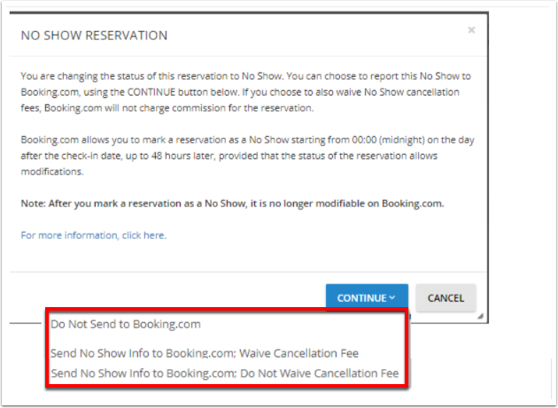Click the dialog resize grip corner
This screenshot has height=408, width=558.
tap(480, 316)
